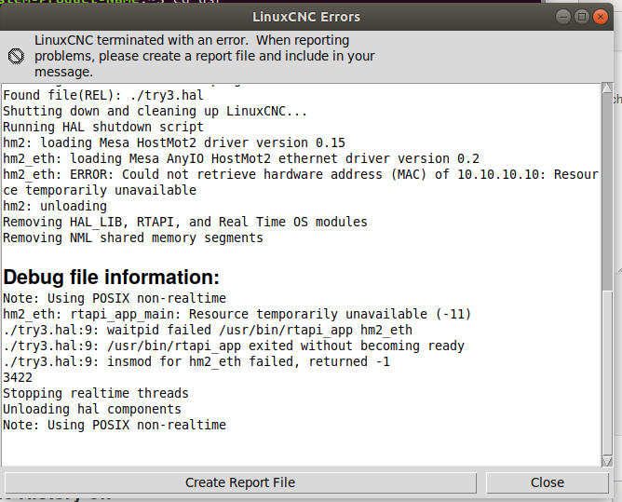622x502 pixels.
Task: Maximize the LinuxCNC Errors window
Action: point(582,17)
